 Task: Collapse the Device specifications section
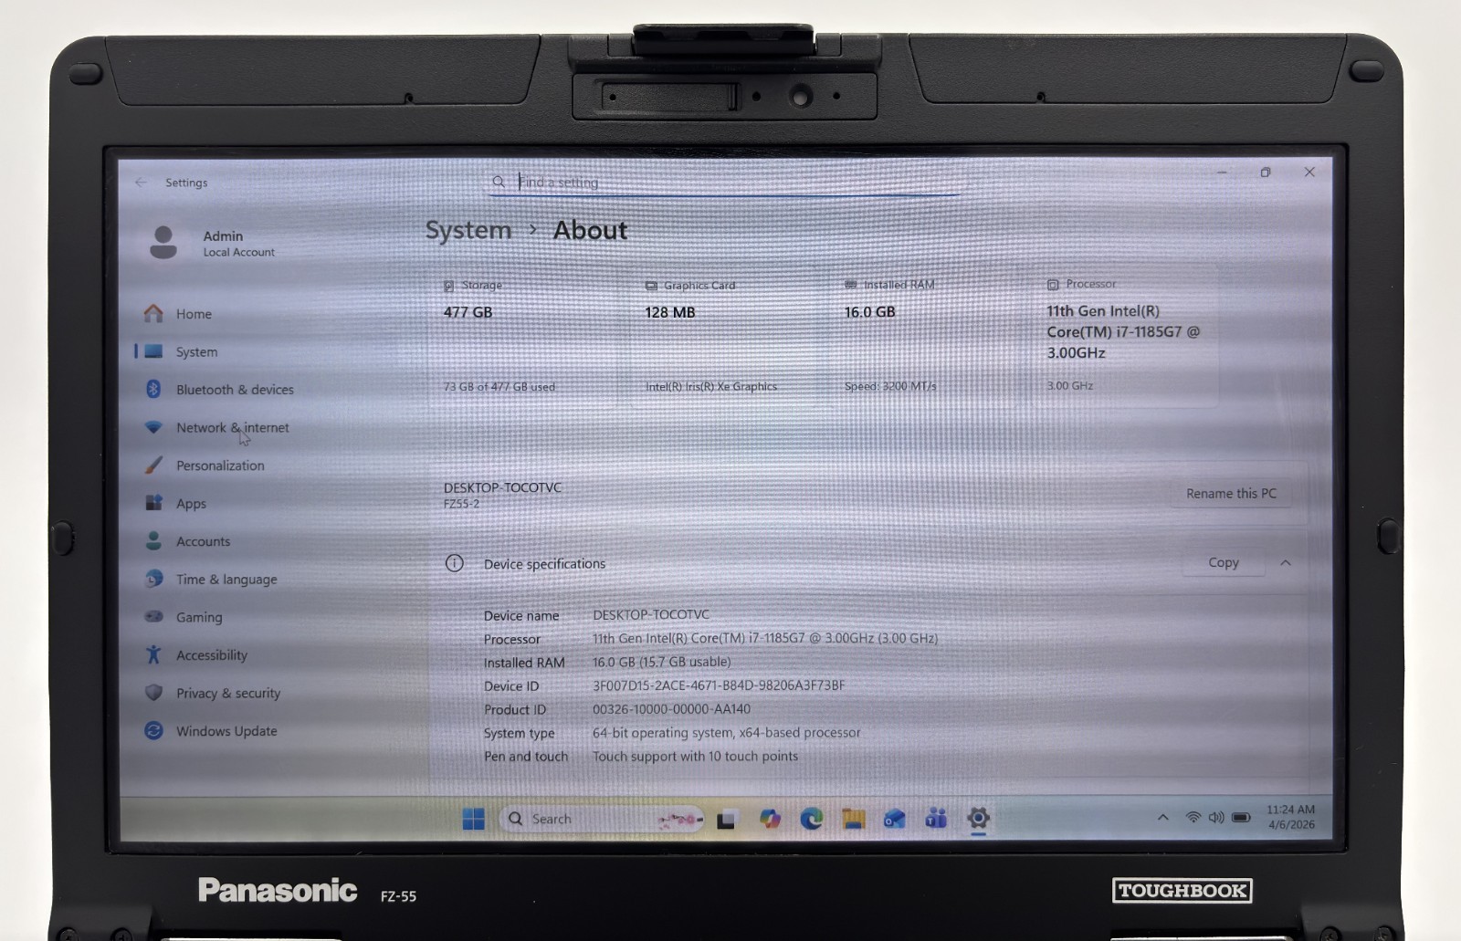point(1286,563)
